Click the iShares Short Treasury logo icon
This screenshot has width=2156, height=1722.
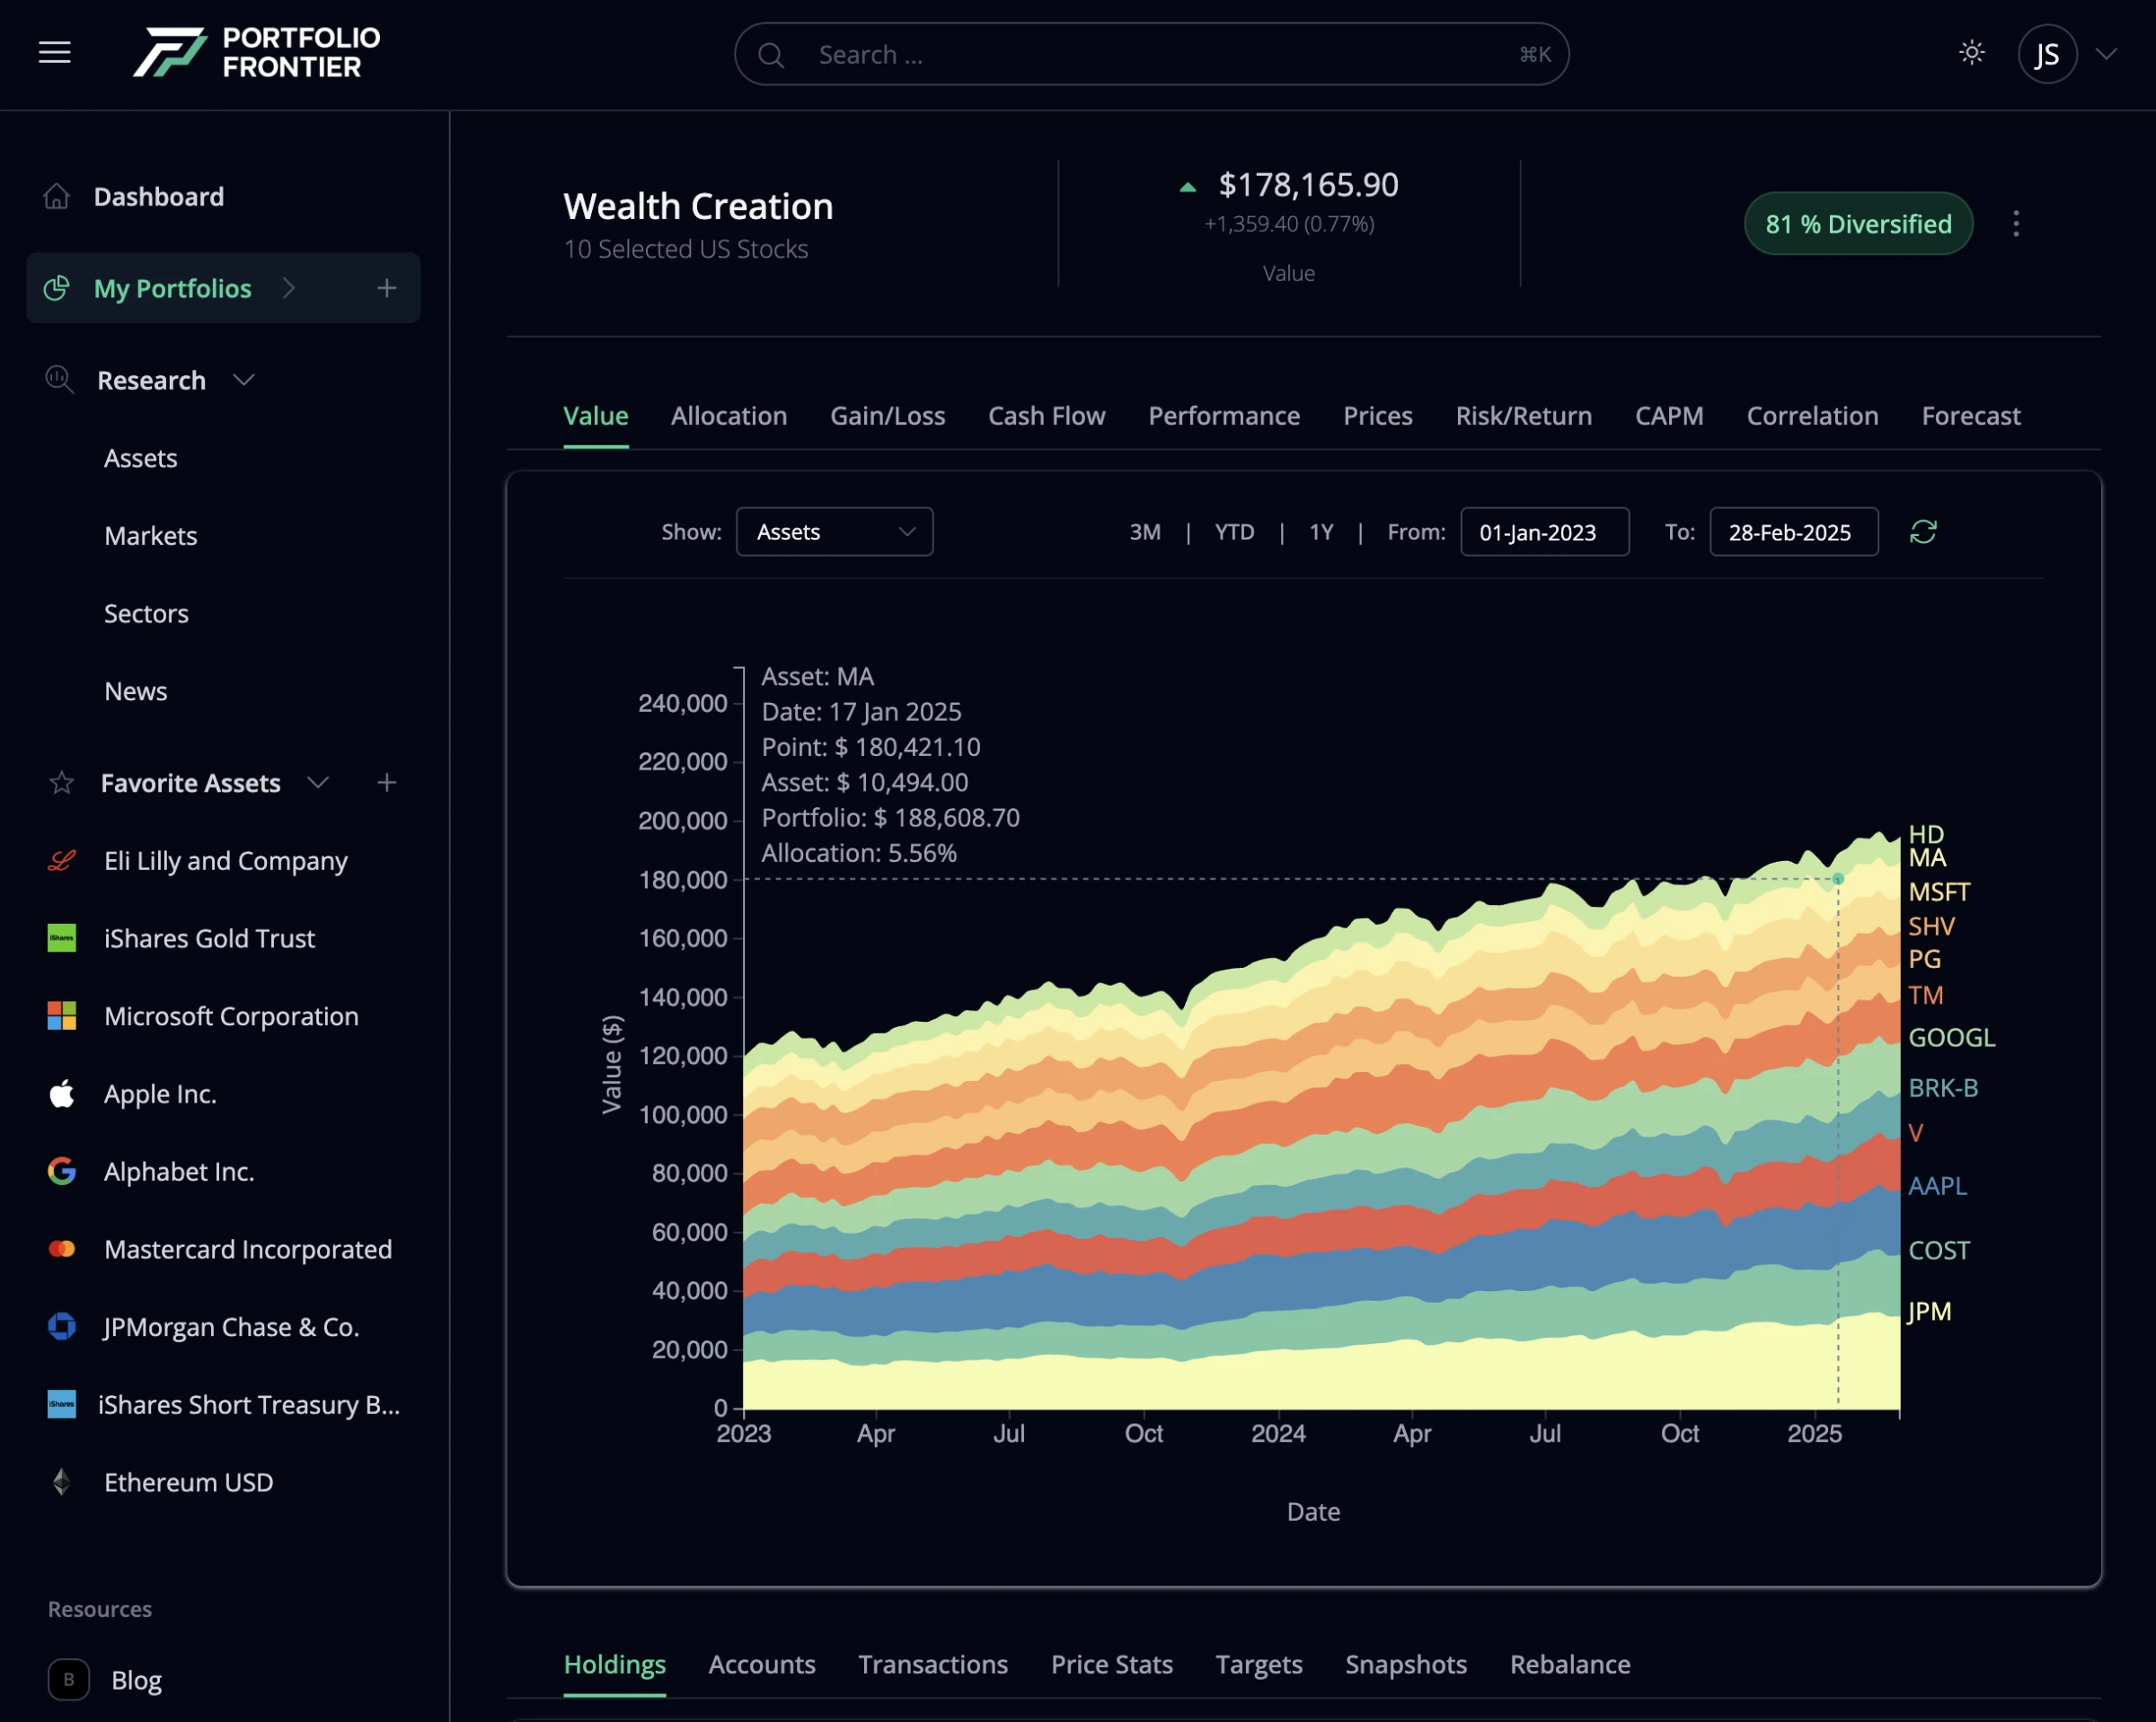click(x=62, y=1404)
